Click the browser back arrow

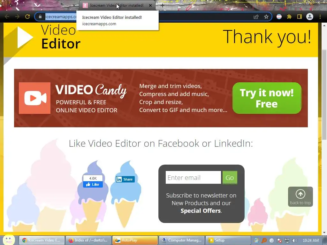7,17
